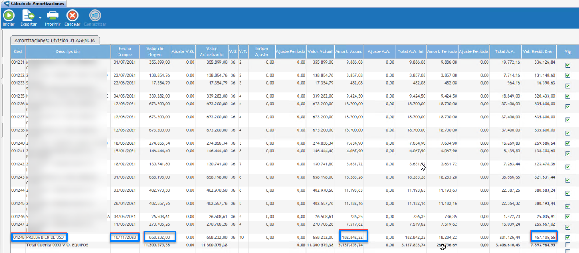The image size is (579, 253).
Task: Click the Val. Resid. Bien column header
Action: coord(539,51)
